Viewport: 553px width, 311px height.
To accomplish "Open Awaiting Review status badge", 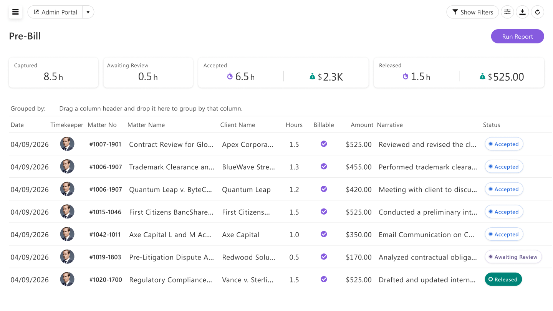I will (x=513, y=257).
